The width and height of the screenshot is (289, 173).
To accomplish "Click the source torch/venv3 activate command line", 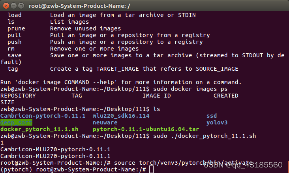I will coord(183,163).
